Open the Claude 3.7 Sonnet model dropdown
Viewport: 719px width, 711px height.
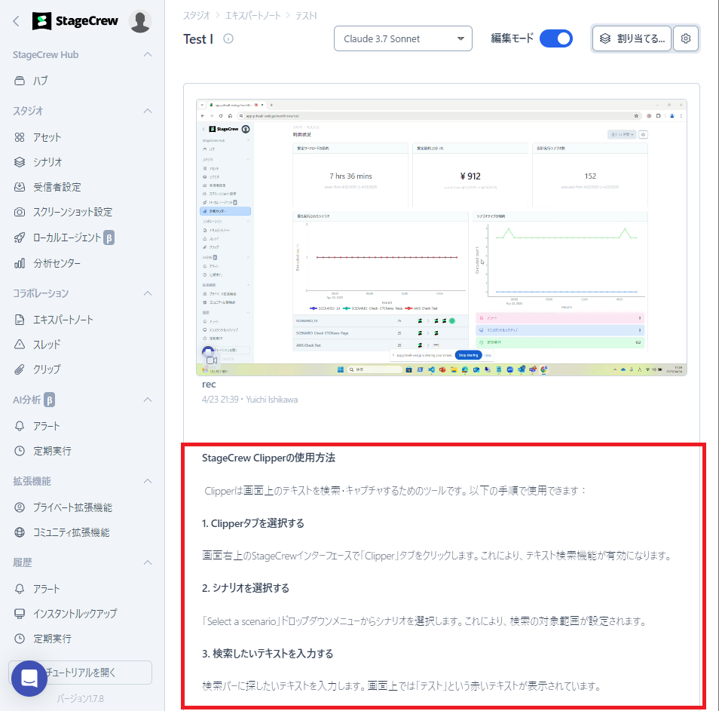click(402, 39)
